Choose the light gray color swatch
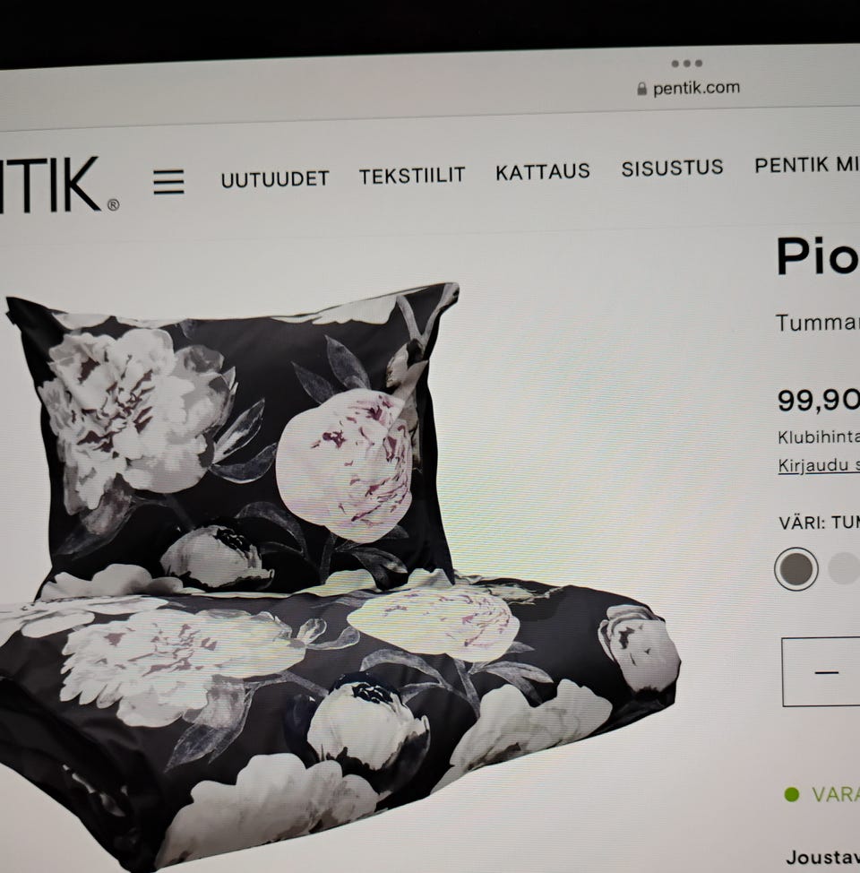 click(844, 568)
